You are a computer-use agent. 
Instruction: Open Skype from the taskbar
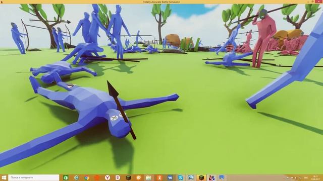point(181,177)
